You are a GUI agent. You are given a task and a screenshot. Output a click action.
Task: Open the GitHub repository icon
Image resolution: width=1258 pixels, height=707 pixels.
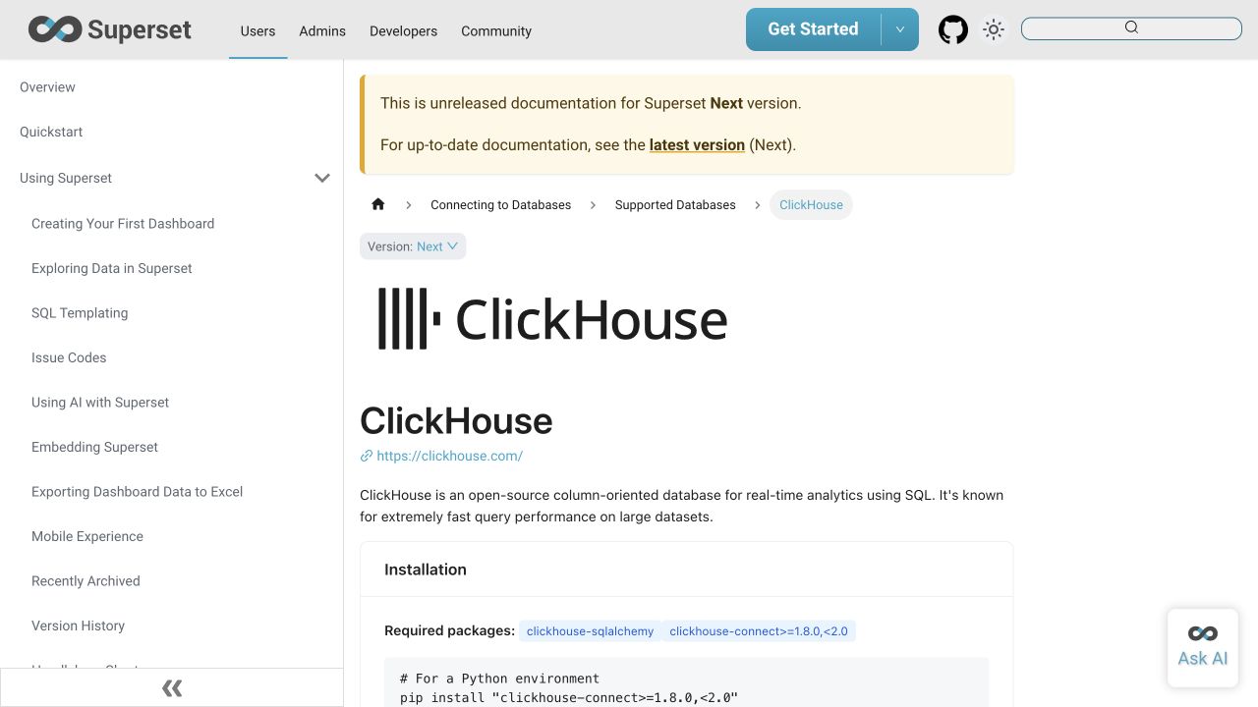(x=953, y=29)
